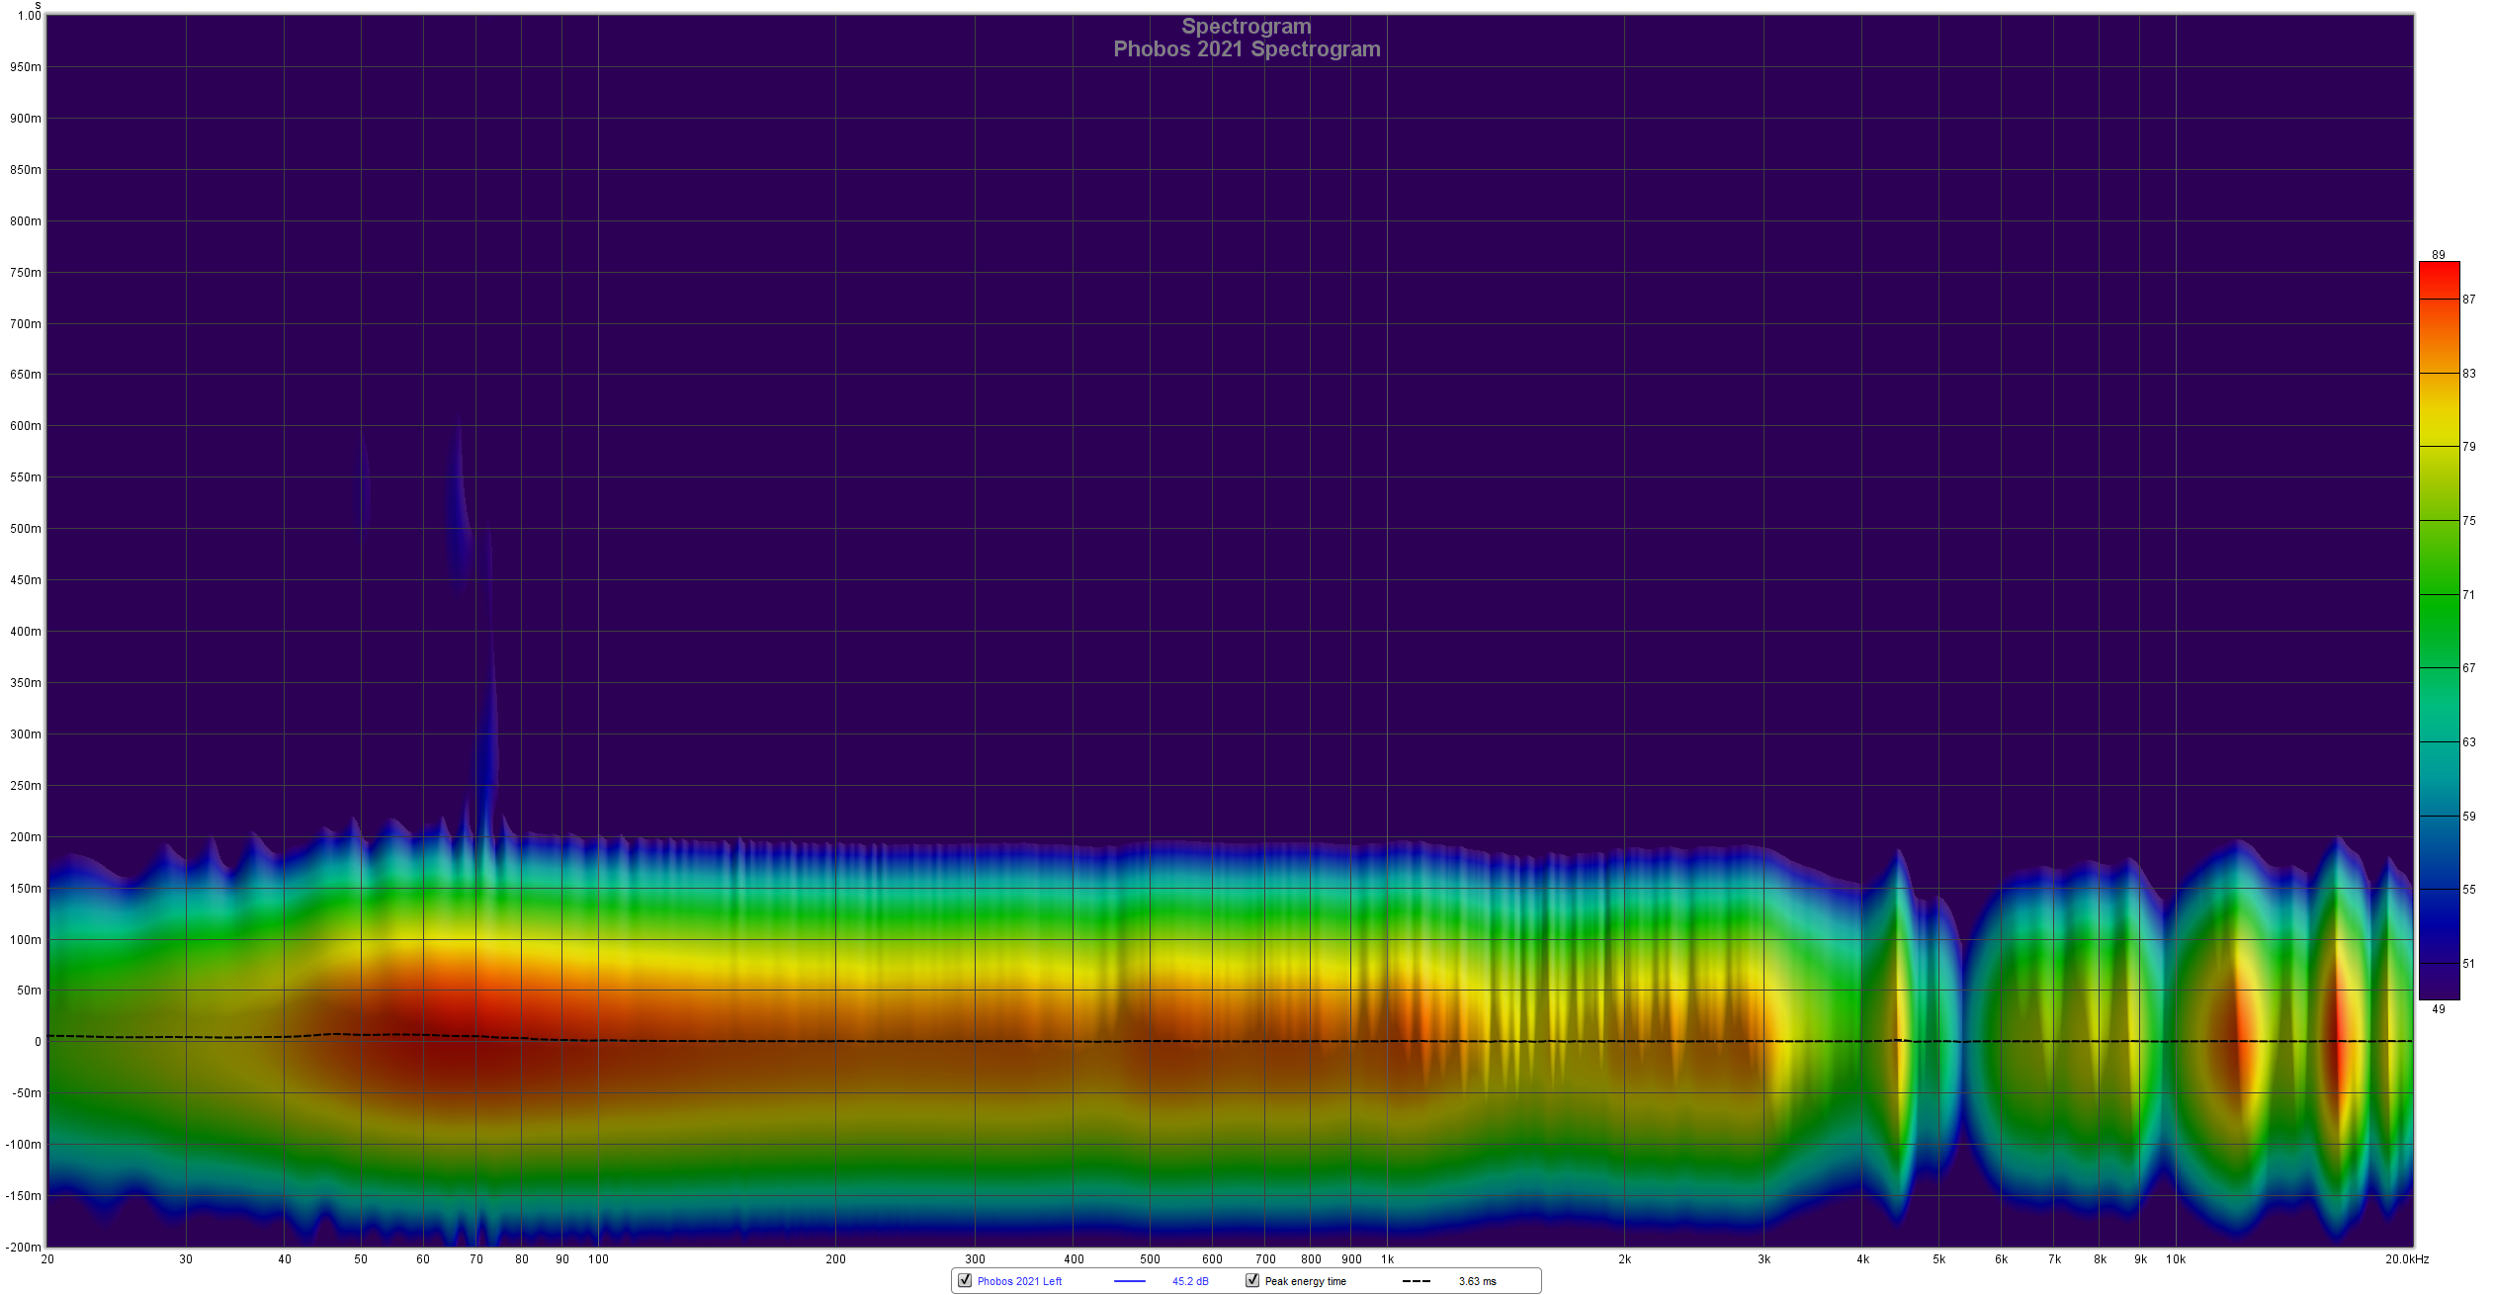Click the 3.63 ms readout value
This screenshot has height=1295, width=2494.
pos(1477,1281)
